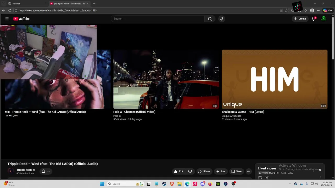Open Discord from the taskbar
The image size is (335, 188).
click(203, 184)
